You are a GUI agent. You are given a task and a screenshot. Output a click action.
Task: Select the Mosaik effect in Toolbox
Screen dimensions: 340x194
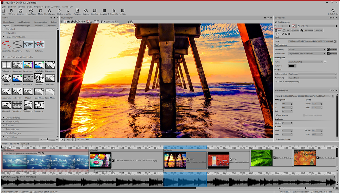pos(28,91)
